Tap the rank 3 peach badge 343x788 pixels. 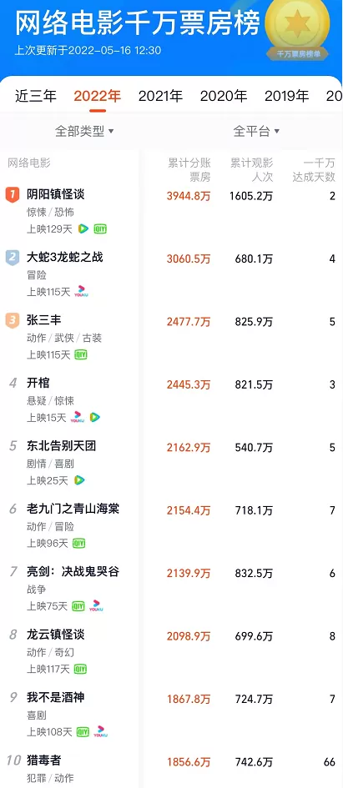pyautogui.click(x=13, y=321)
